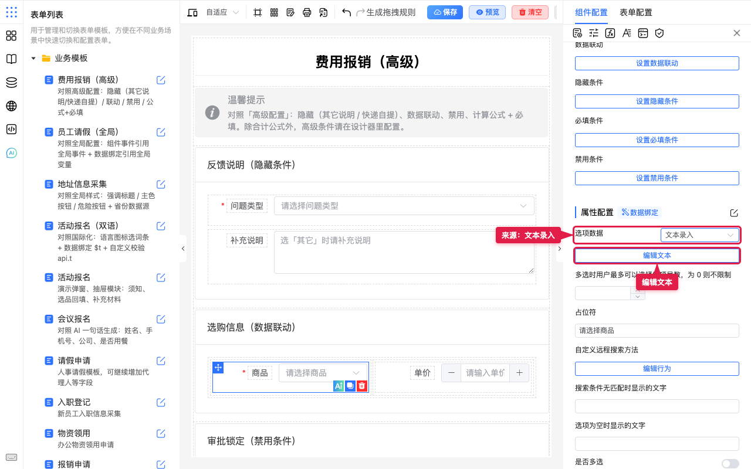The width and height of the screenshot is (751, 469).
Task: Click the 设置数据联动 button
Action: pos(657,63)
